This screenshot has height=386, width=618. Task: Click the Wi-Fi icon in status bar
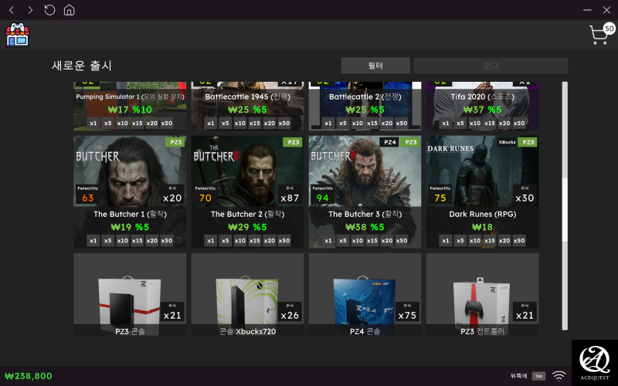pyautogui.click(x=559, y=376)
